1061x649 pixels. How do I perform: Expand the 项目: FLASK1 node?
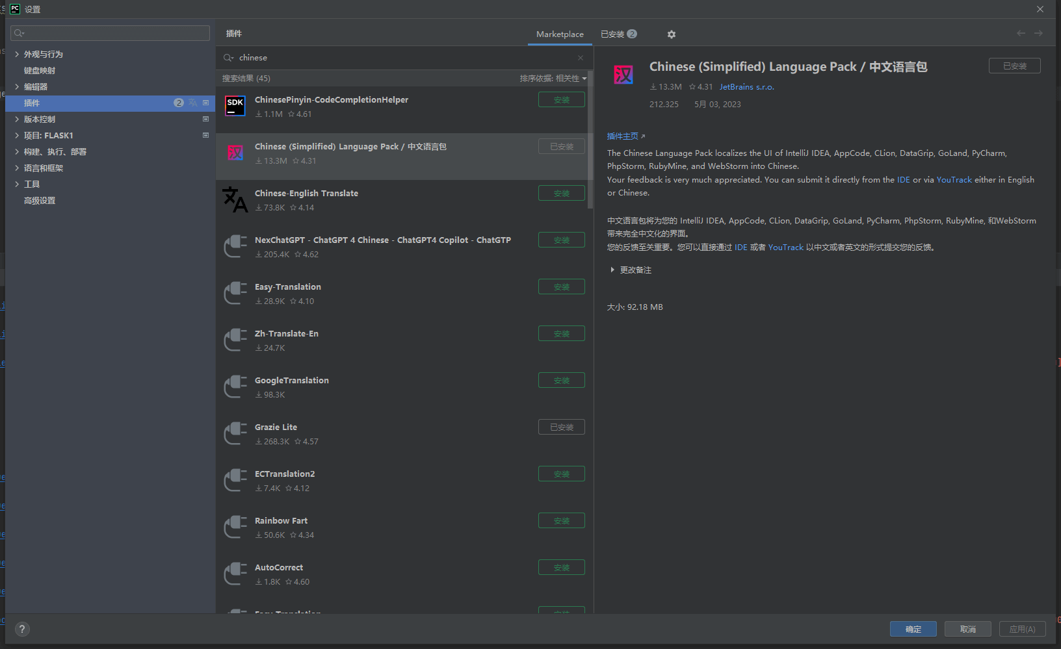[x=17, y=135]
